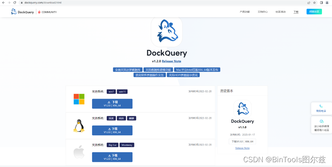Open the Release Note link under v1.1.0
The height and width of the screenshot is (167, 332).
(242, 148)
